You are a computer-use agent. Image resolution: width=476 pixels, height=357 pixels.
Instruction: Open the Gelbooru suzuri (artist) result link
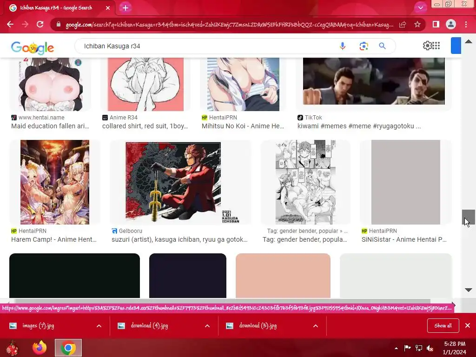pos(179,239)
